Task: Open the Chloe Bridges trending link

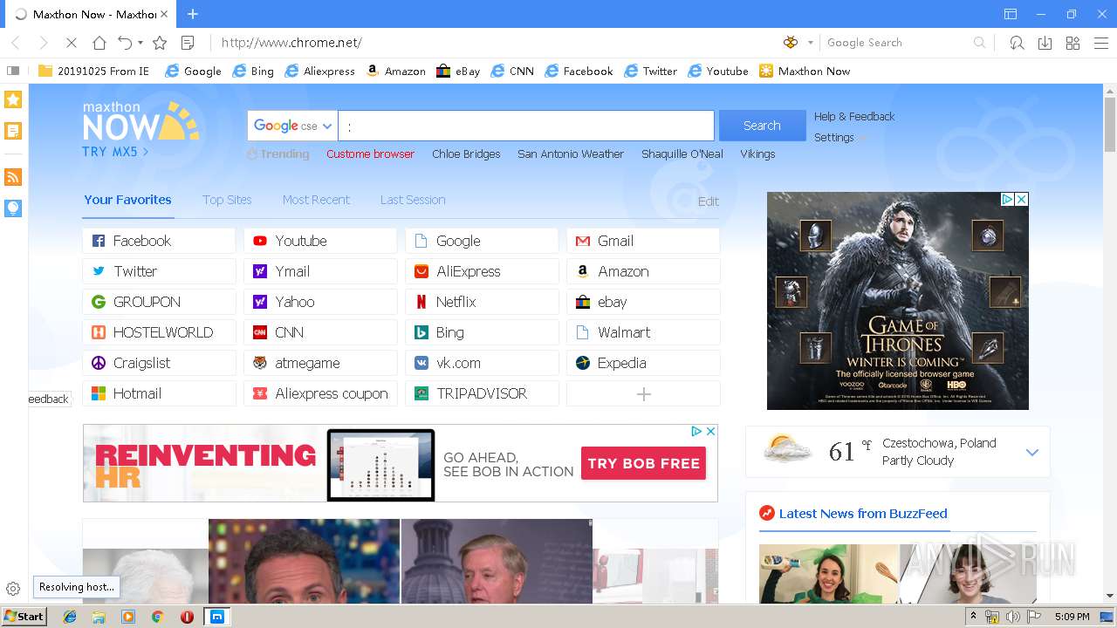Action: [466, 154]
